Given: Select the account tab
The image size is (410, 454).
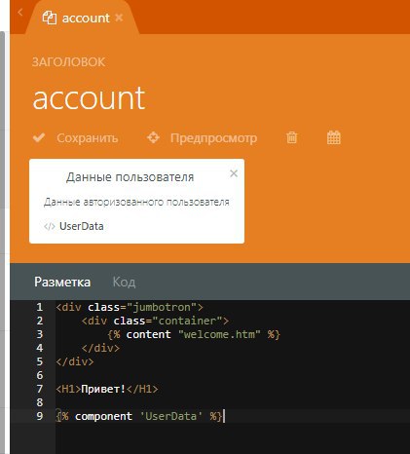Looking at the screenshot, I should (83, 19).
